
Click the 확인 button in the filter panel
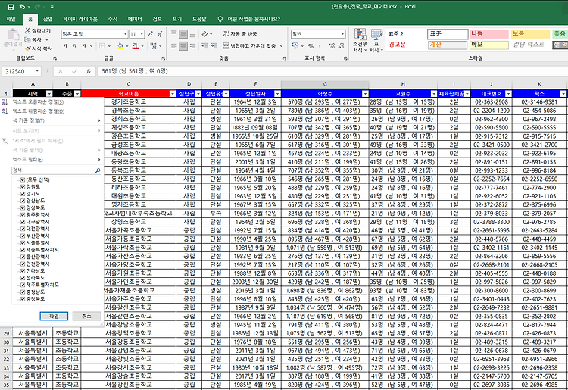54,316
